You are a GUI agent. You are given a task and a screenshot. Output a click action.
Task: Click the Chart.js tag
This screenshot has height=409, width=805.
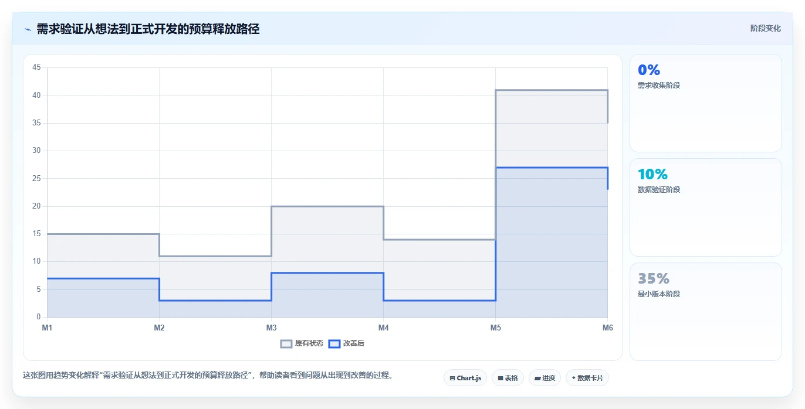(465, 378)
